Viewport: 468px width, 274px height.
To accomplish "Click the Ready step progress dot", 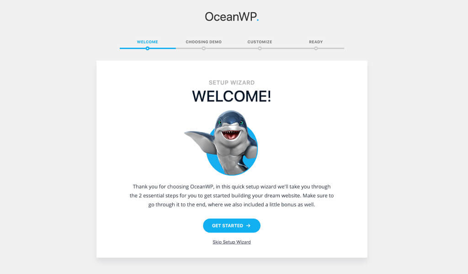I will click(x=316, y=48).
